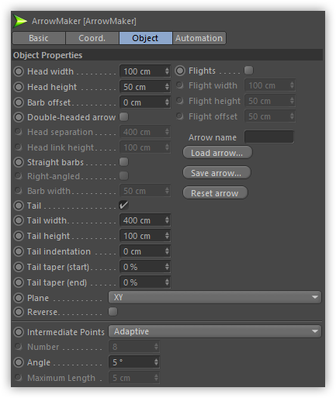
Task: Click the Tail width 400 cm field
Action: [145, 220]
